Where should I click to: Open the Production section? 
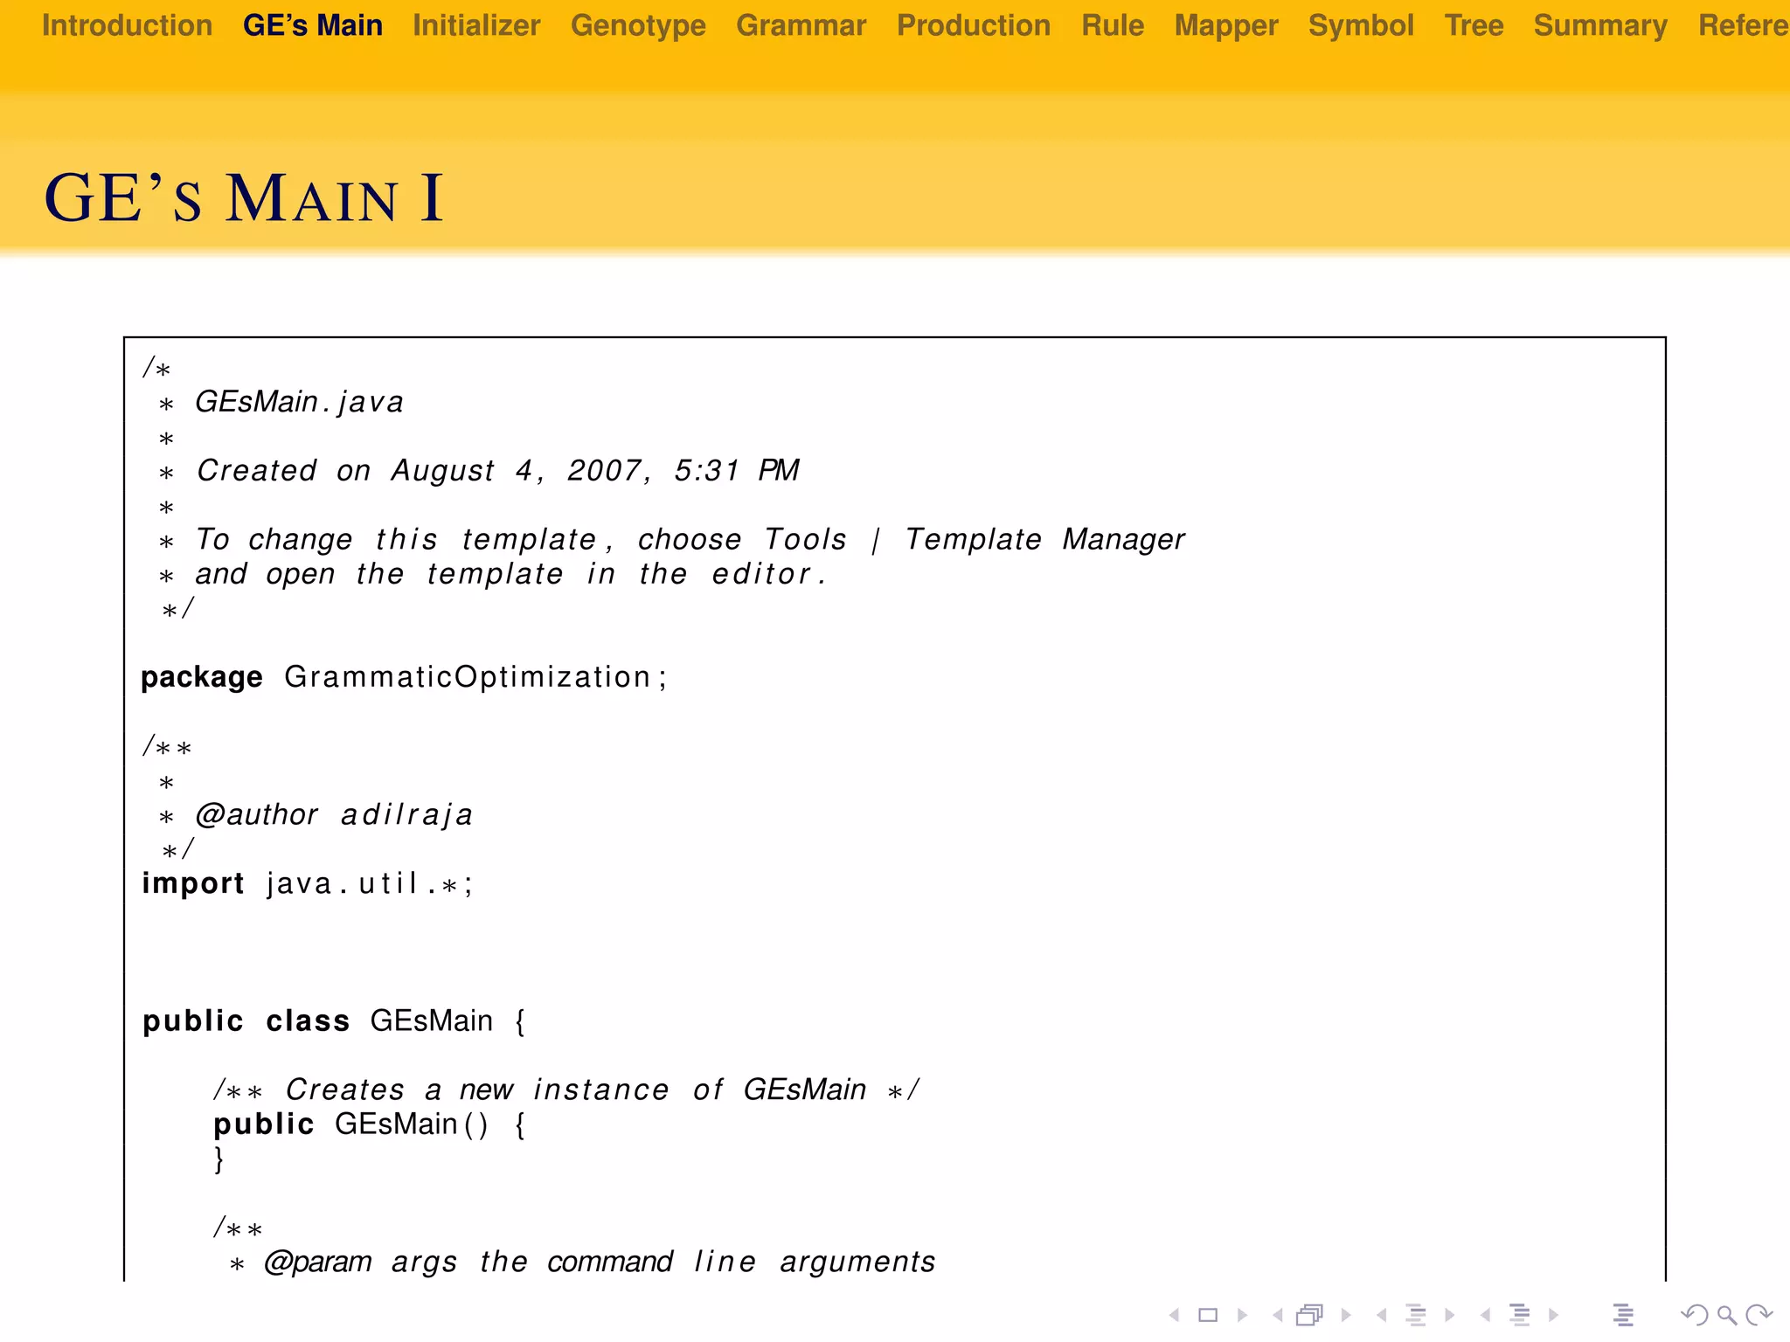pos(974,25)
